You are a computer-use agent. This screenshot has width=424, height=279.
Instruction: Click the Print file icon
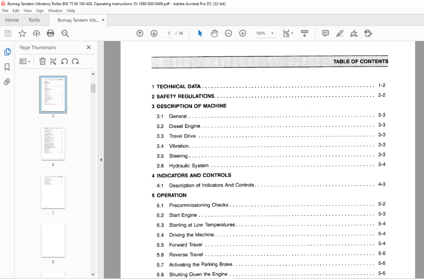coord(51,33)
